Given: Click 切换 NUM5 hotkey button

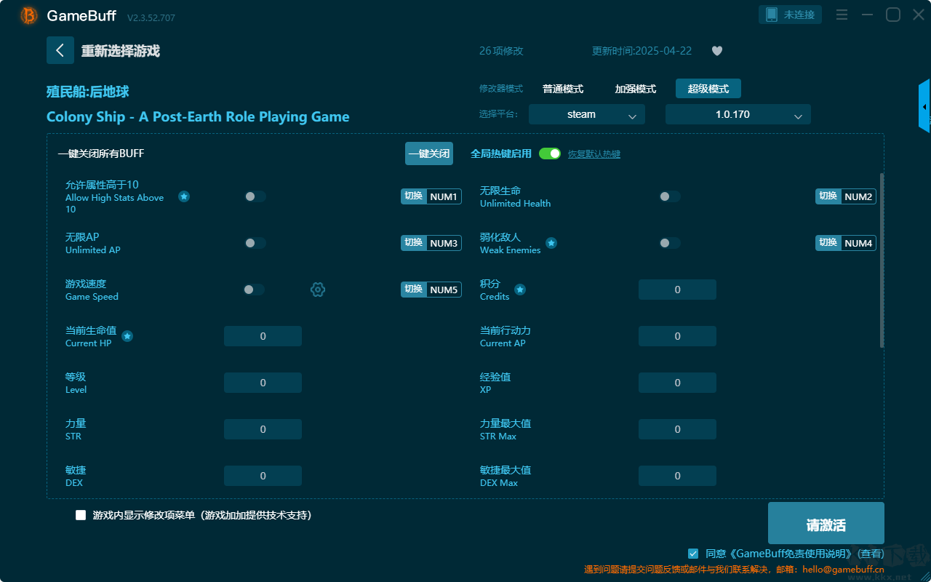Looking at the screenshot, I should [431, 290].
